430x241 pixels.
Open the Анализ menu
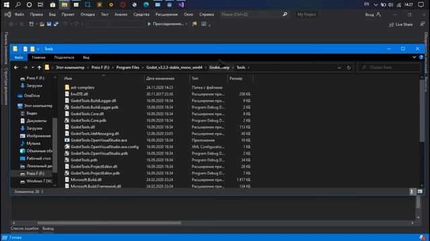pyautogui.click(x=121, y=15)
